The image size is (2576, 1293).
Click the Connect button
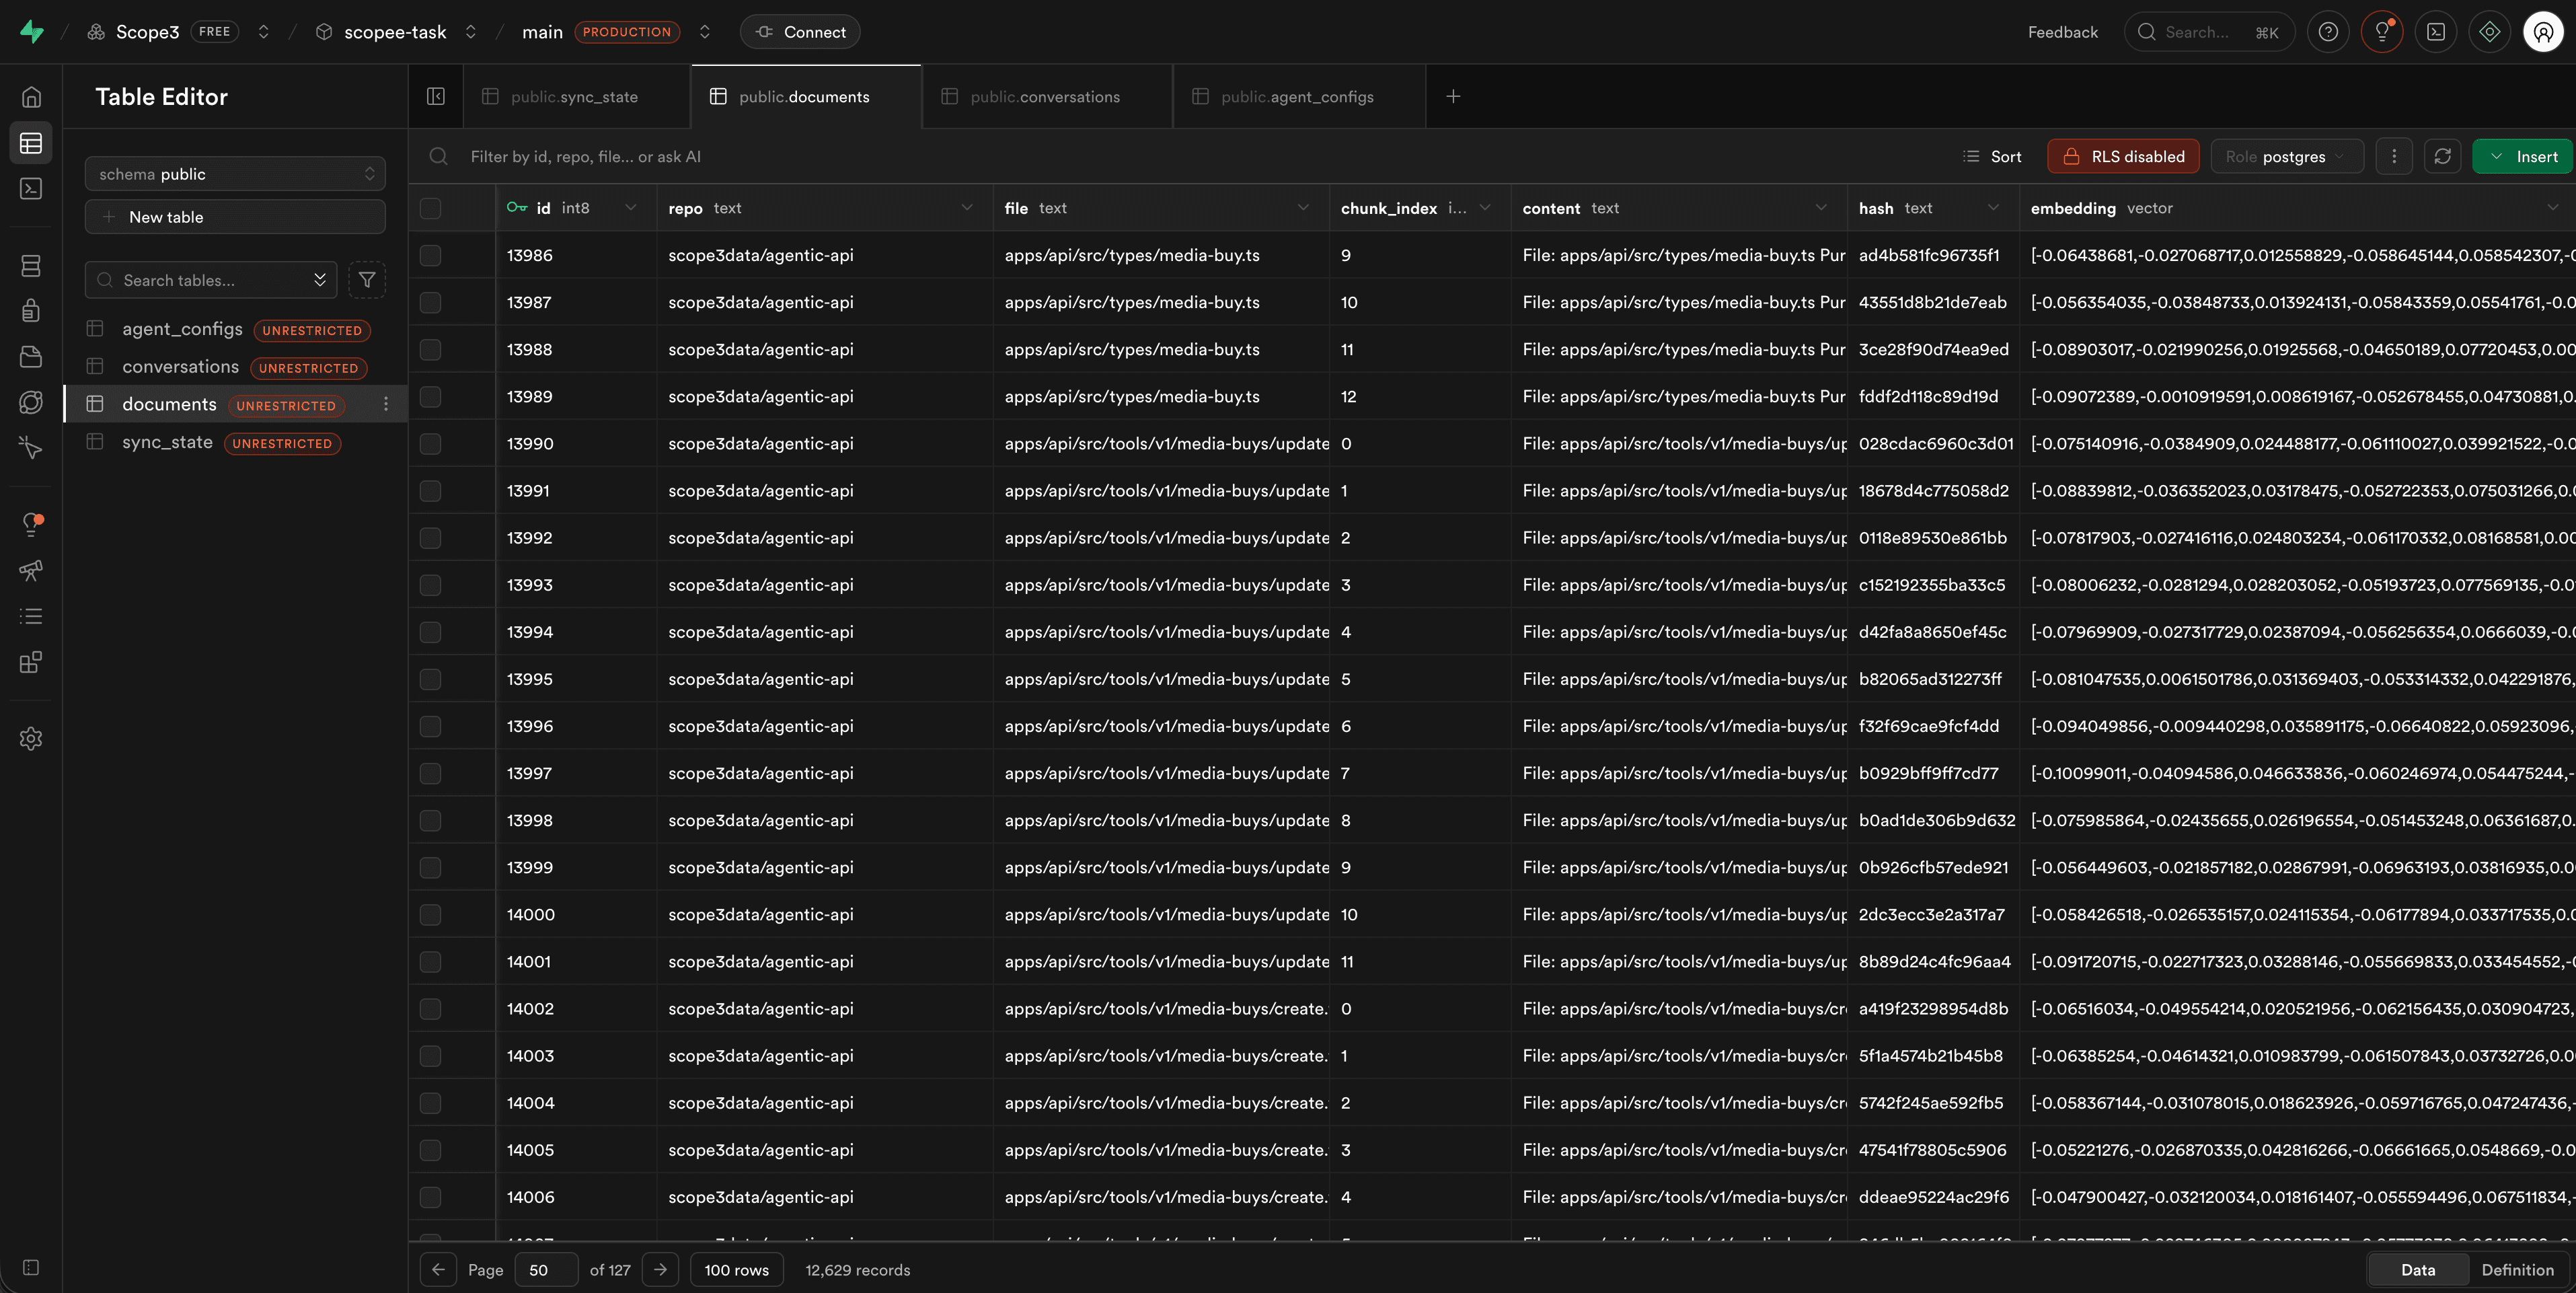(800, 32)
